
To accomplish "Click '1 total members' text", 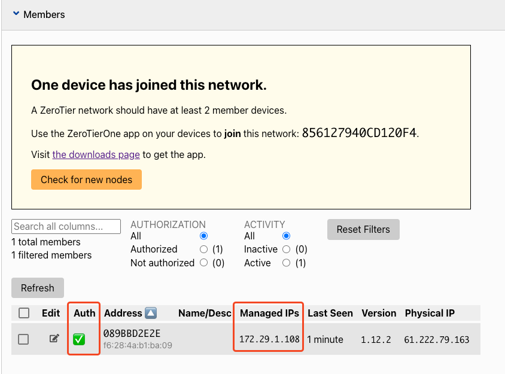I will coord(46,242).
